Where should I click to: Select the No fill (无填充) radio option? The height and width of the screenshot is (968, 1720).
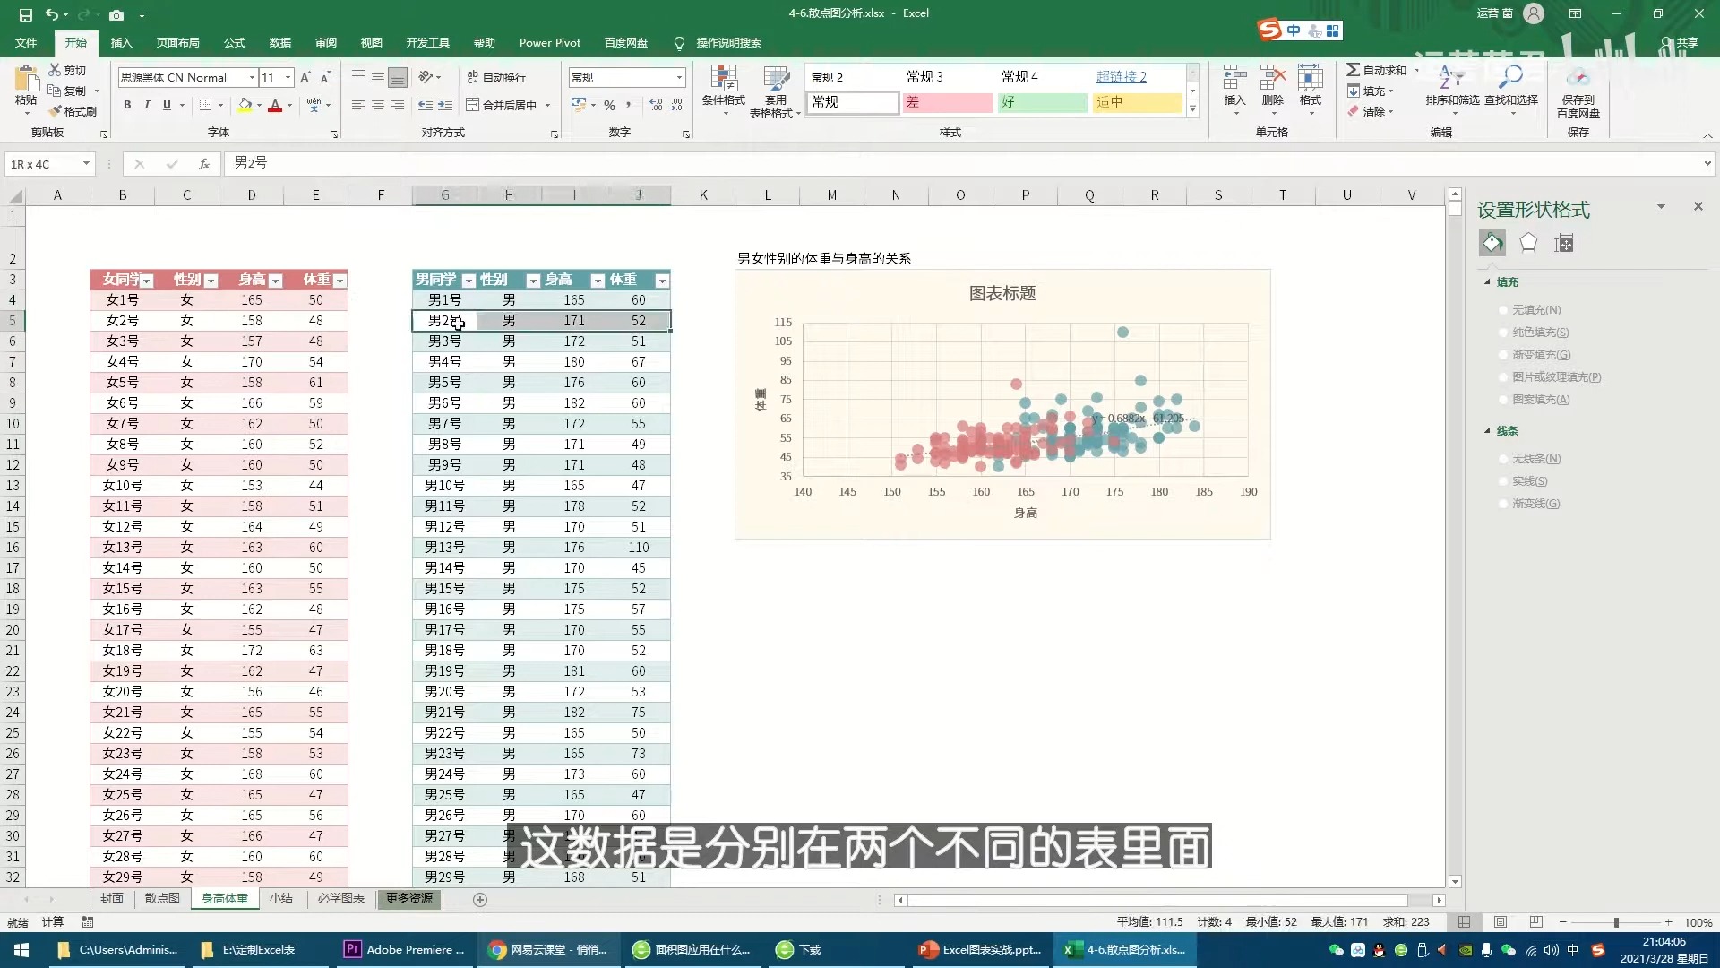(x=1503, y=310)
